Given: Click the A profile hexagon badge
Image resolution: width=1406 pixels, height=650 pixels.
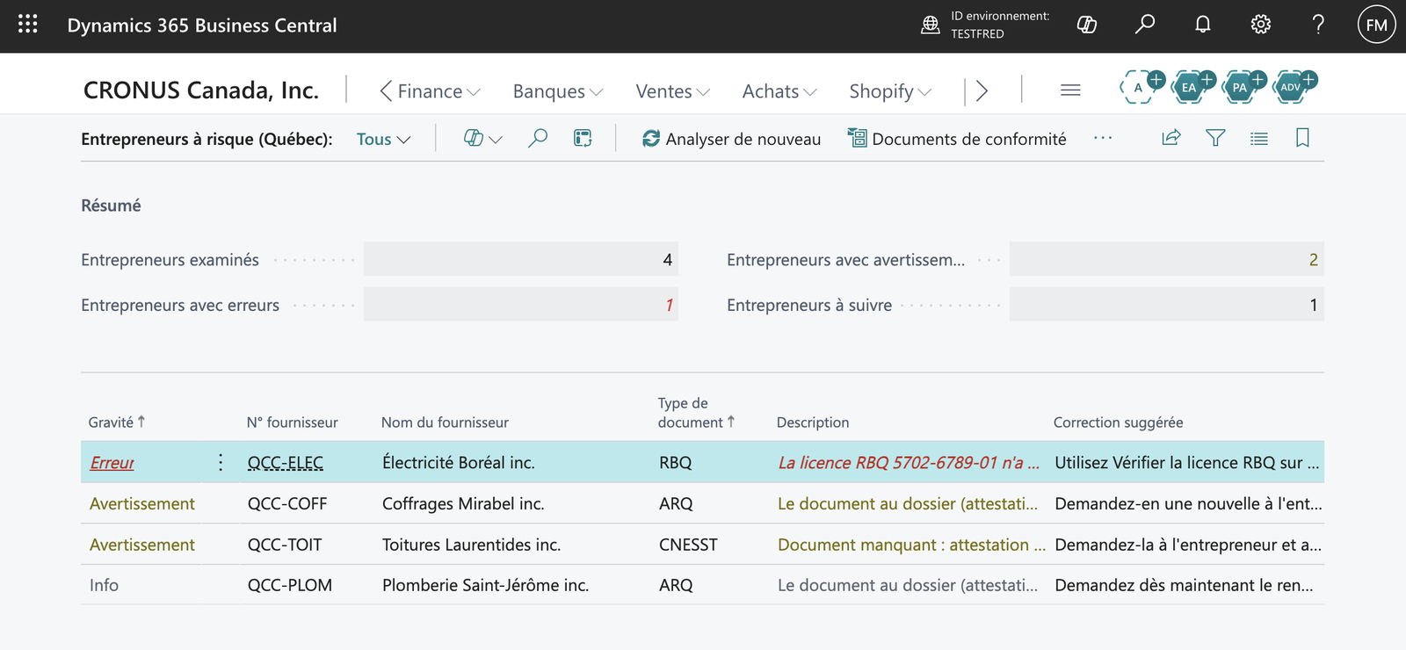Looking at the screenshot, I should (x=1139, y=87).
